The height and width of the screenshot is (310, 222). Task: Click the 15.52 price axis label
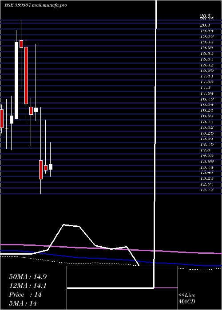(207, 127)
